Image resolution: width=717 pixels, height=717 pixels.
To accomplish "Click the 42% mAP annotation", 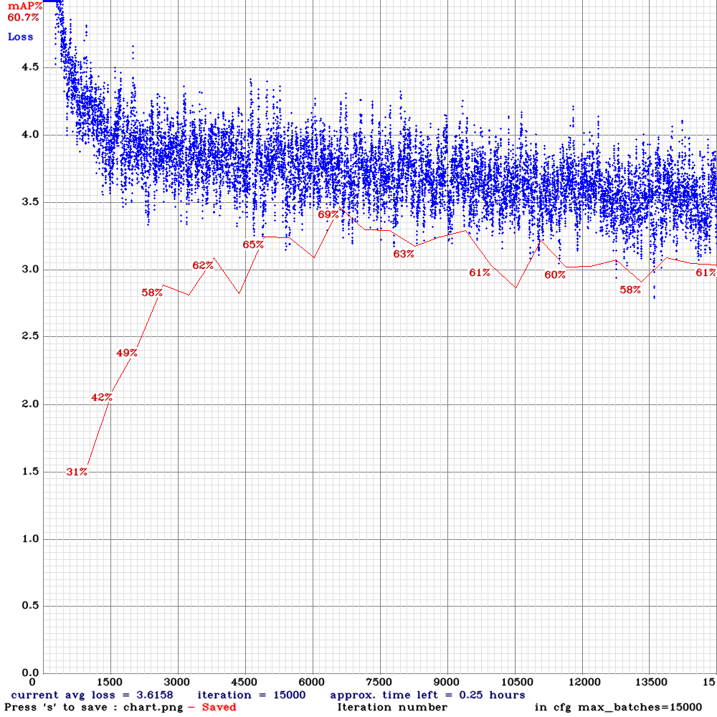I will [x=100, y=396].
